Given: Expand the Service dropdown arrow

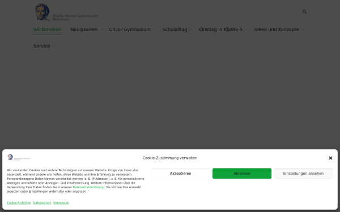Looking at the screenshot, I should click(54, 46).
